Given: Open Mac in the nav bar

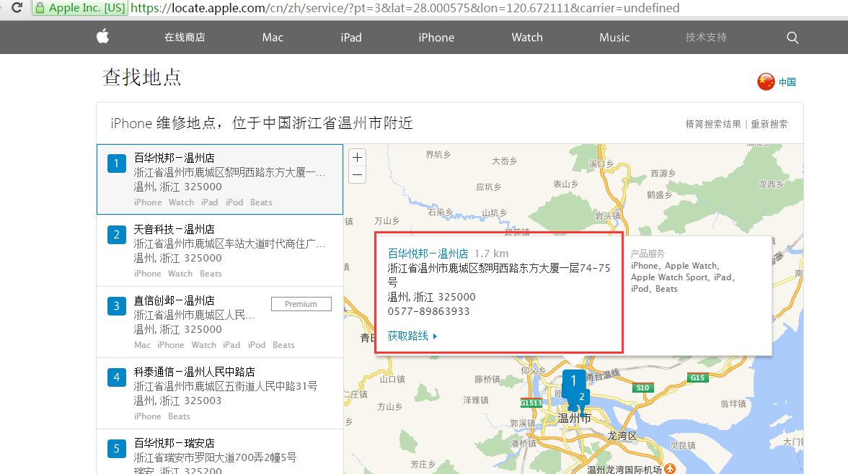Looking at the screenshot, I should [273, 37].
